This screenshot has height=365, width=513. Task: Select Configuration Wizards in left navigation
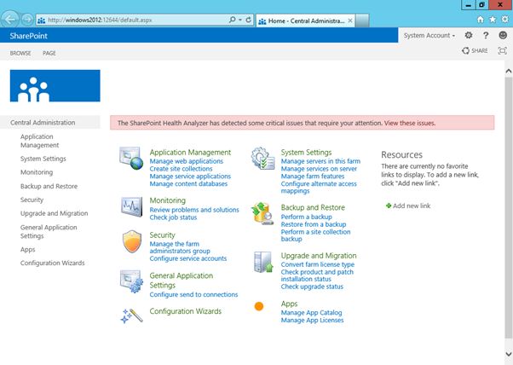click(52, 263)
